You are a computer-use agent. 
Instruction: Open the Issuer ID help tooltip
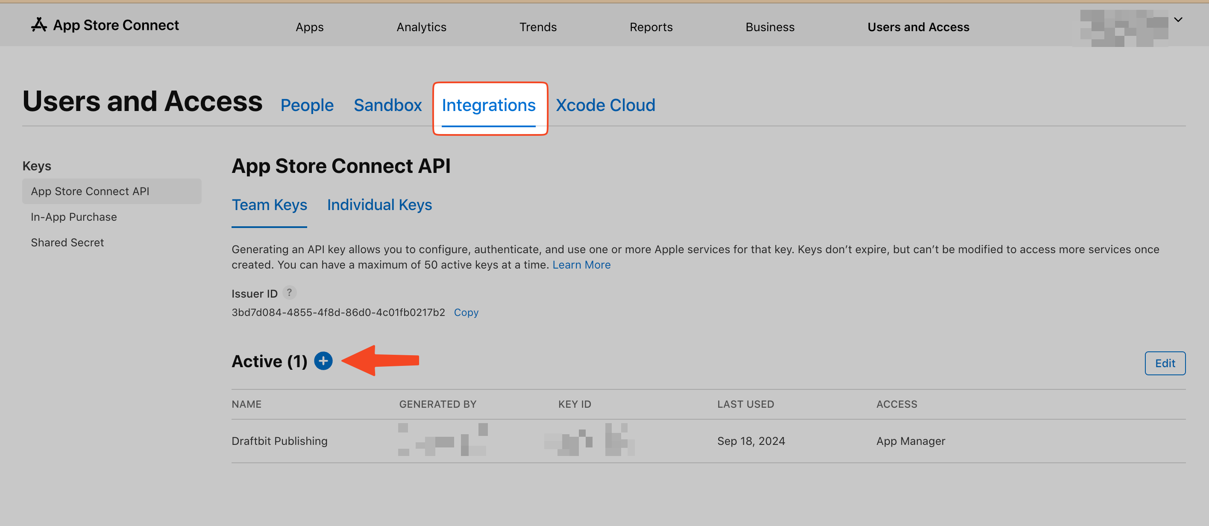click(x=290, y=292)
